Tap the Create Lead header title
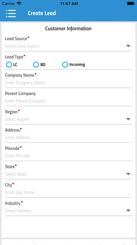This screenshot has width=137, height=245. click(42, 13)
